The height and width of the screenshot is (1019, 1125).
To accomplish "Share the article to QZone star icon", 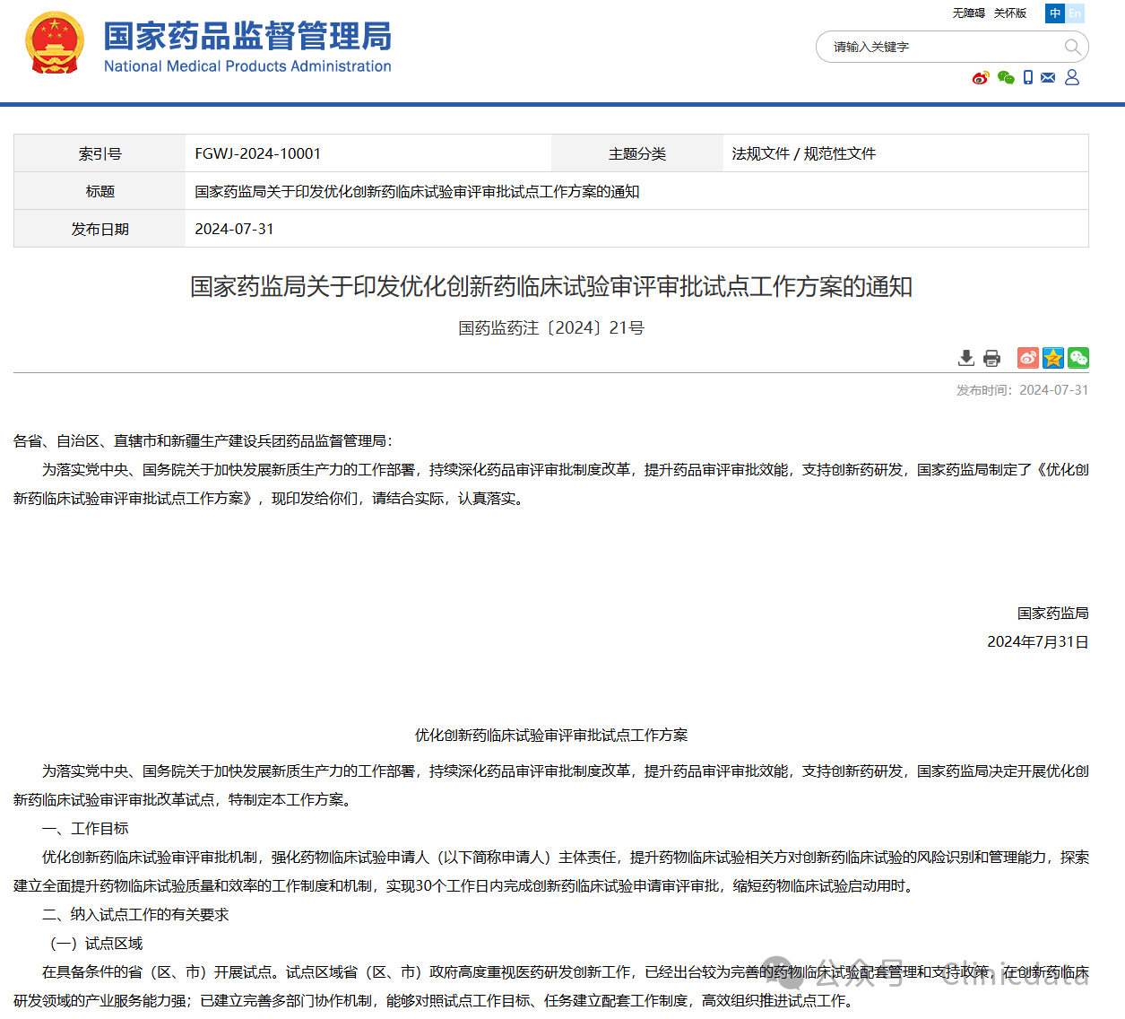I will 1053,358.
